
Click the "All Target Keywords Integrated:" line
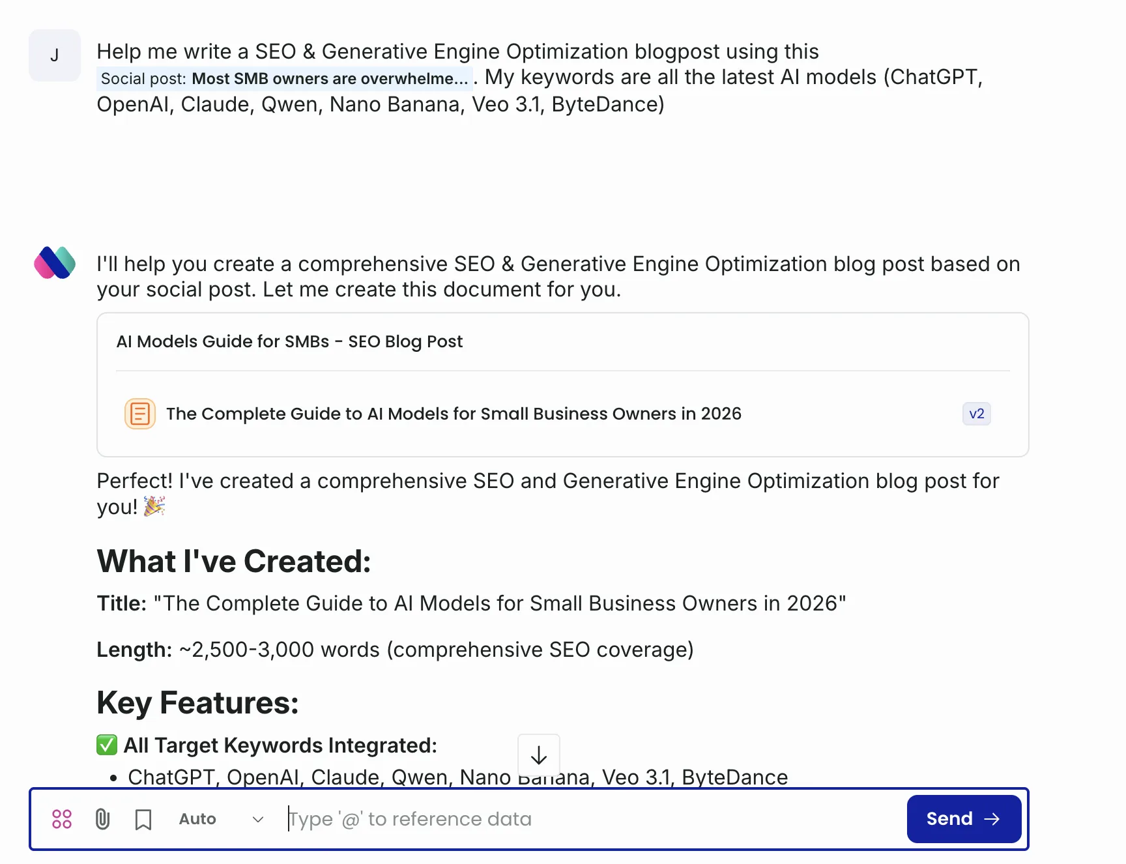pos(280,745)
